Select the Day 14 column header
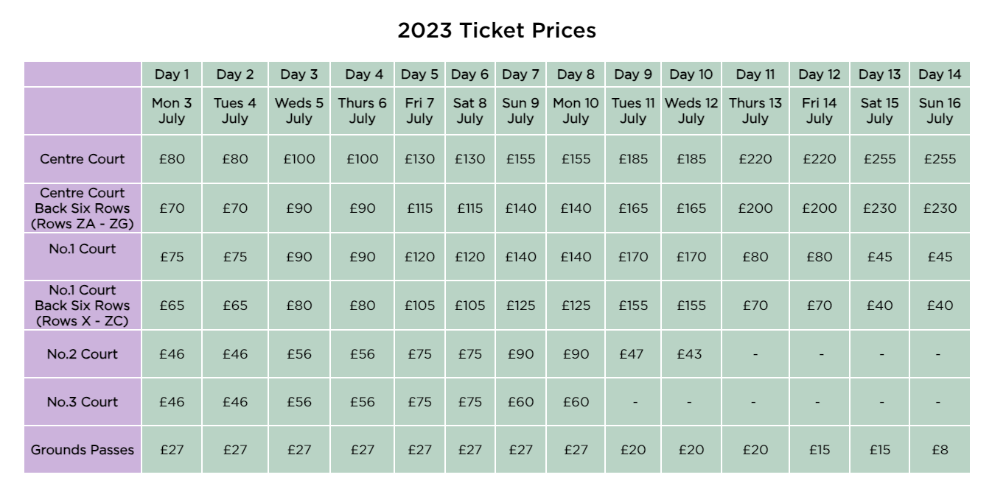This screenshot has height=483, width=992. point(940,74)
